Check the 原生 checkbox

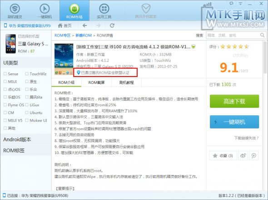pos(27,82)
